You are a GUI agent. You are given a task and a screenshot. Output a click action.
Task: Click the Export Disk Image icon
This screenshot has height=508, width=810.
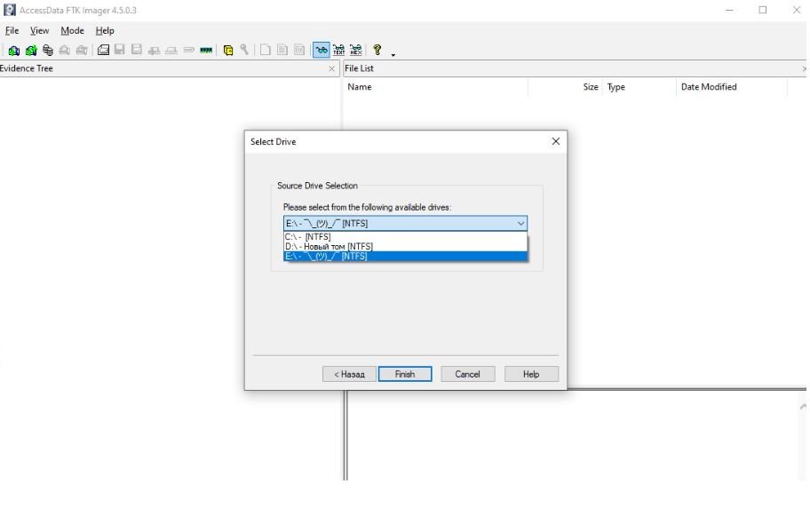(x=120, y=50)
